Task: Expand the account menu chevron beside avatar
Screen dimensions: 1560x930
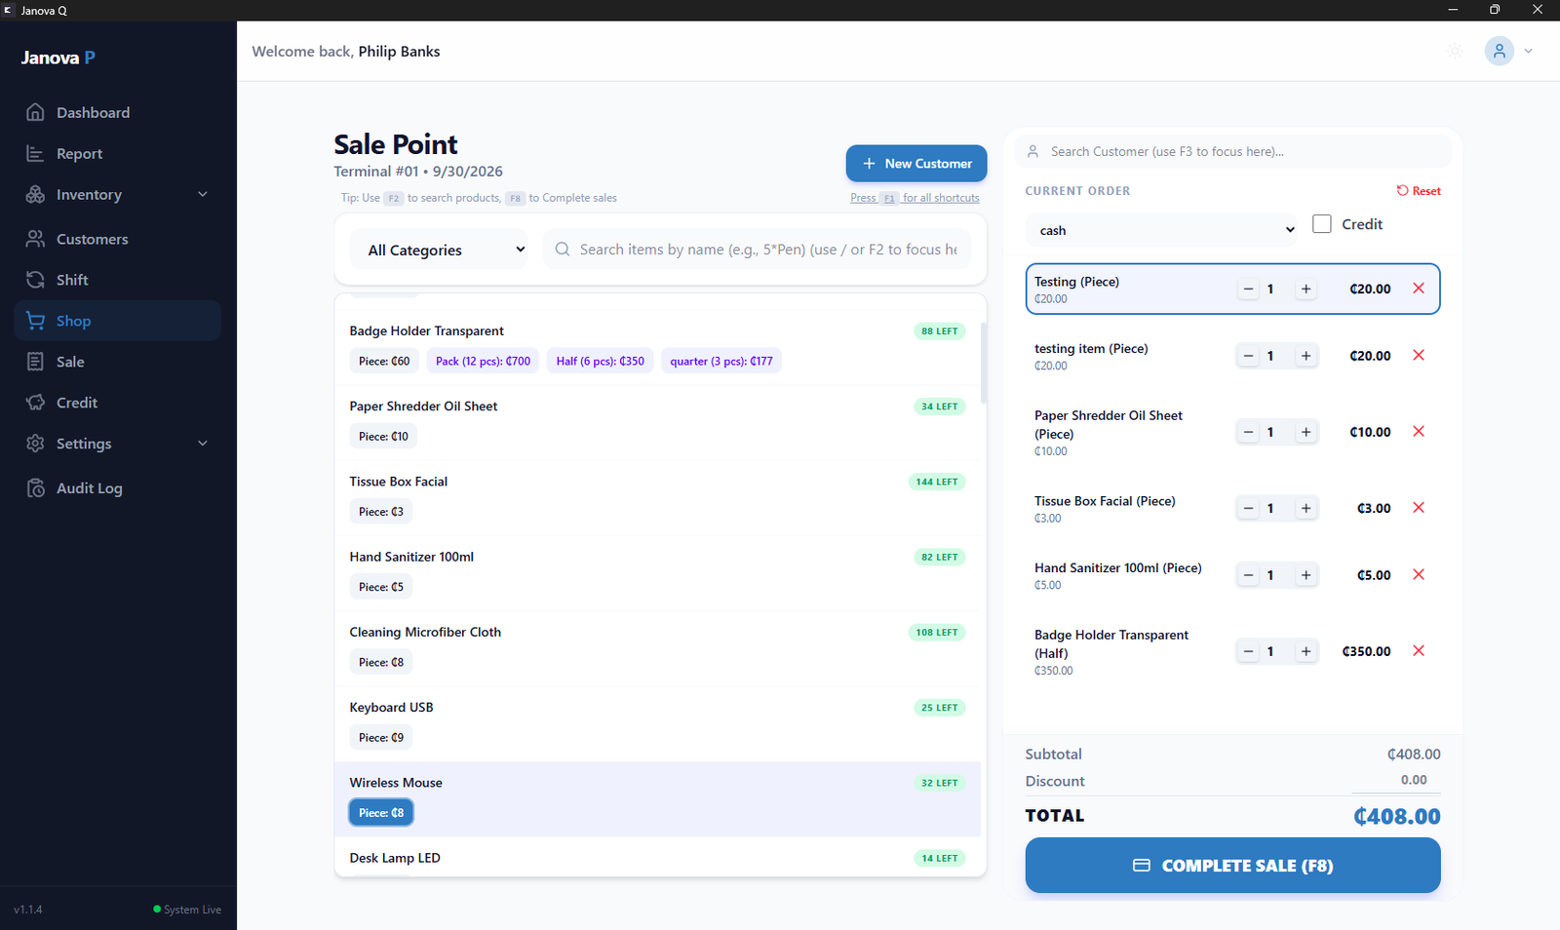Action: pyautogui.click(x=1528, y=51)
